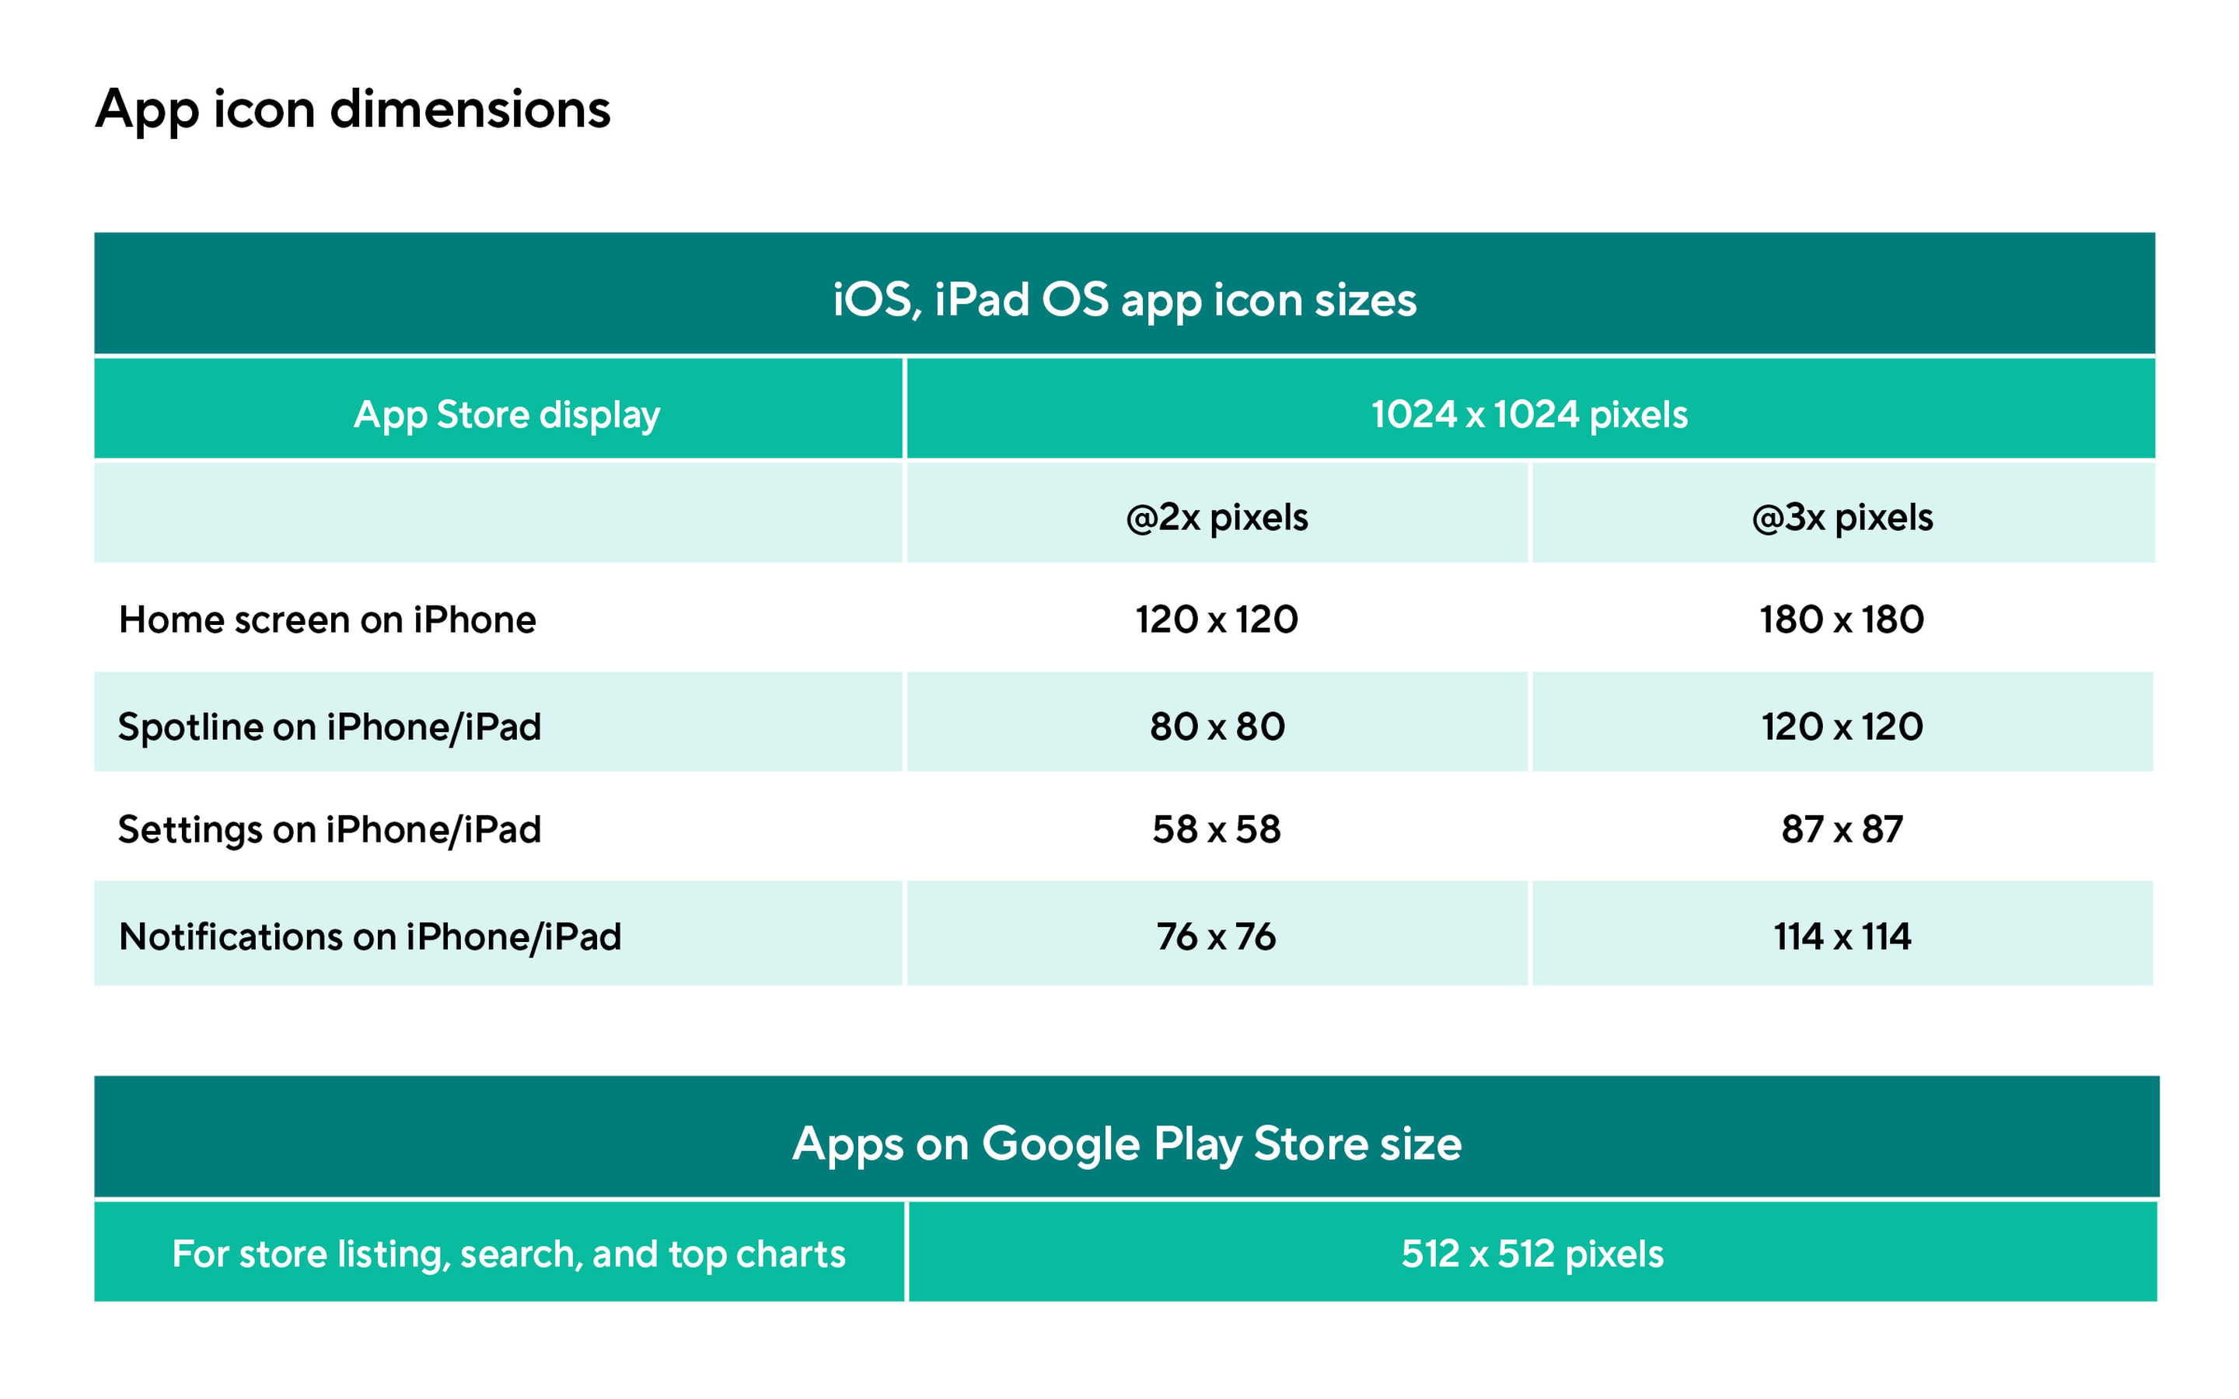Select the Home screen on iPhone row label
Screen dimensions: 2239x1399
pos(327,620)
